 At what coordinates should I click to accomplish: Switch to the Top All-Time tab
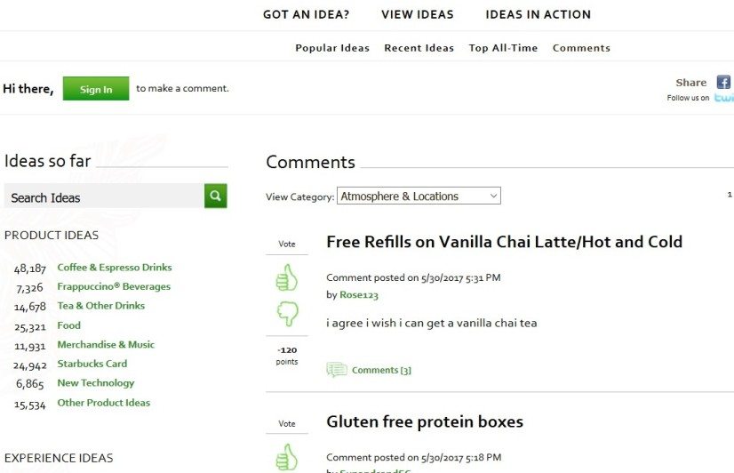coord(503,48)
